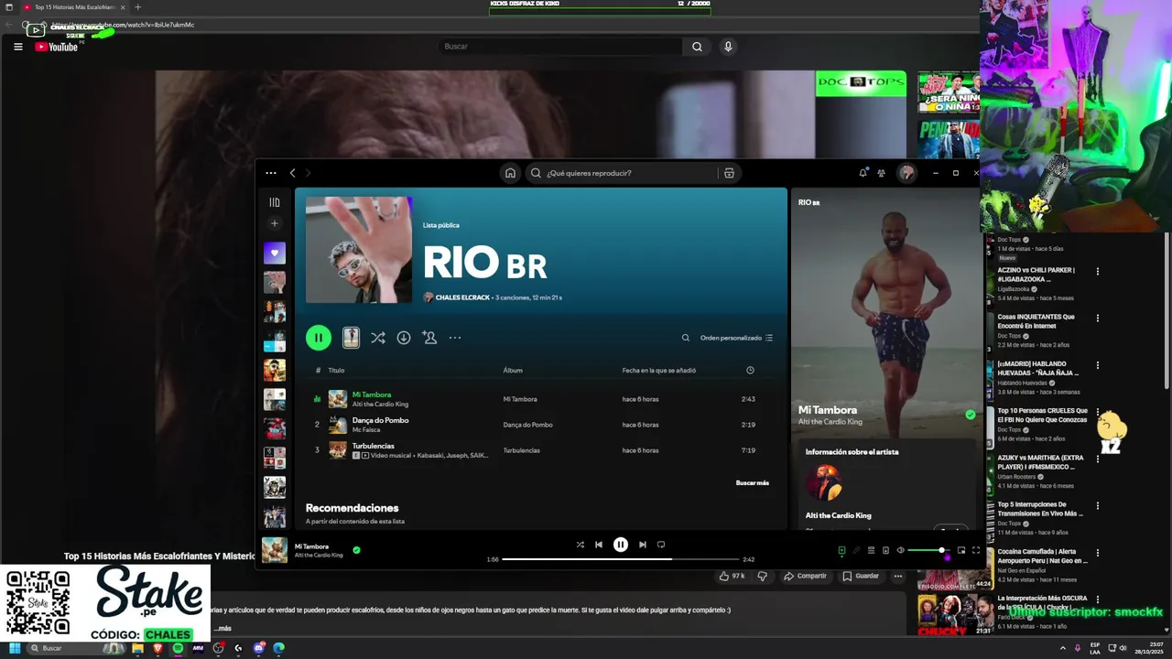Image resolution: width=1172 pixels, height=659 pixels.
Task: Expand Your Library panel icon
Action: [275, 202]
